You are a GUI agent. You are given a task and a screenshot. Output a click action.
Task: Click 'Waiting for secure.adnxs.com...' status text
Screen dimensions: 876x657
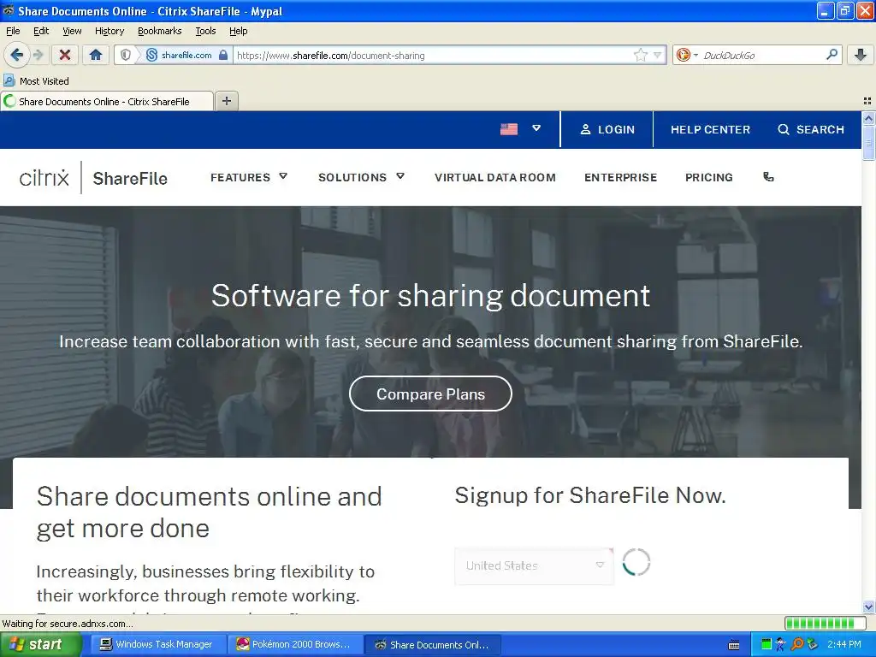tap(68, 624)
